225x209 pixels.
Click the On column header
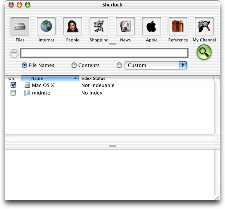[13, 78]
